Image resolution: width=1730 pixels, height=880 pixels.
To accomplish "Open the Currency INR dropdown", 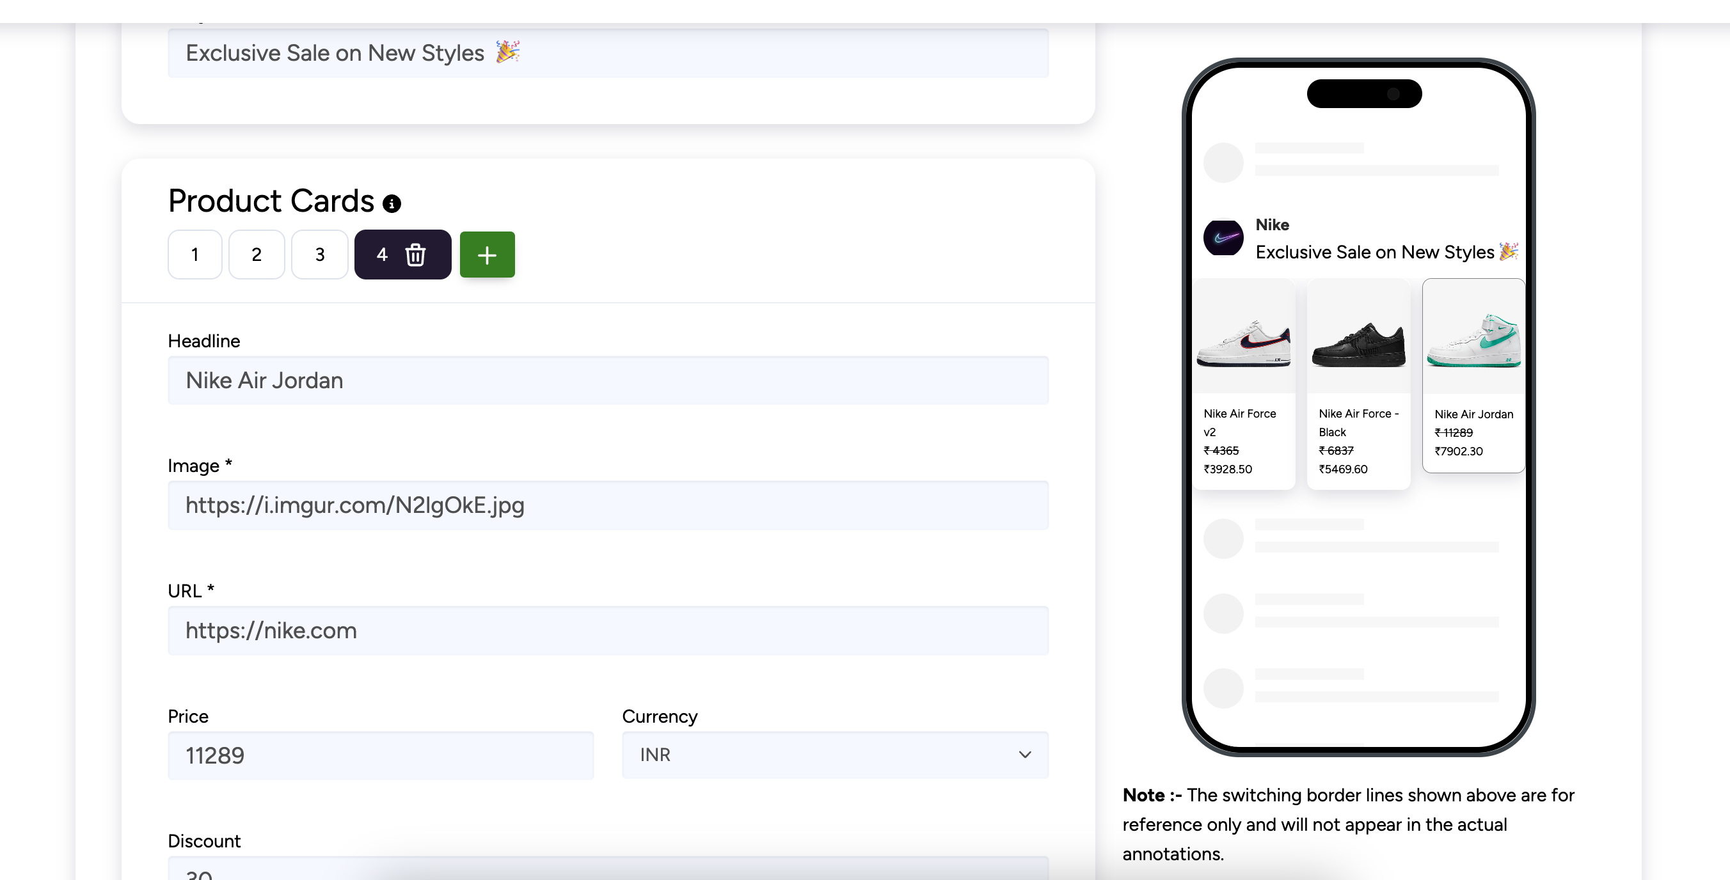I will click(x=835, y=755).
